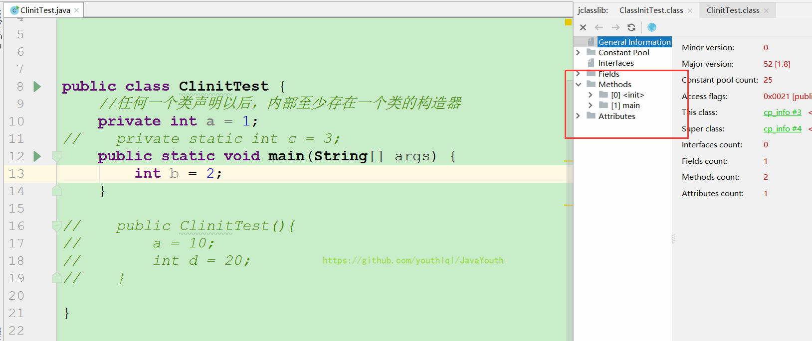Close the jclasslib panel with X icon
Screen dimensions: 812x341
tap(583, 27)
